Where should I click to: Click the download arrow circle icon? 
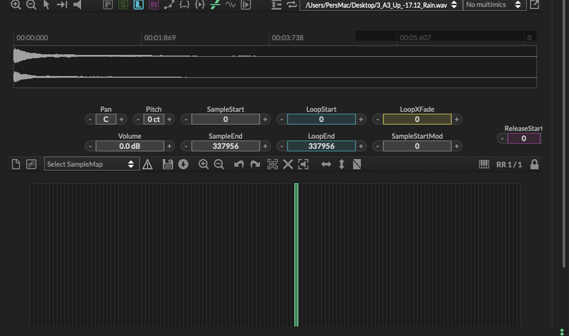tap(183, 164)
